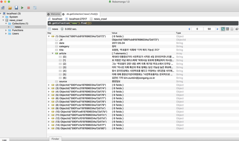
Task: Click the detach results window icon
Action: (x=237, y=29)
